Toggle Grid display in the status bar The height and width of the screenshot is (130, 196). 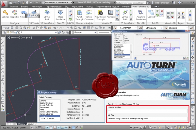[x=40, y=127]
